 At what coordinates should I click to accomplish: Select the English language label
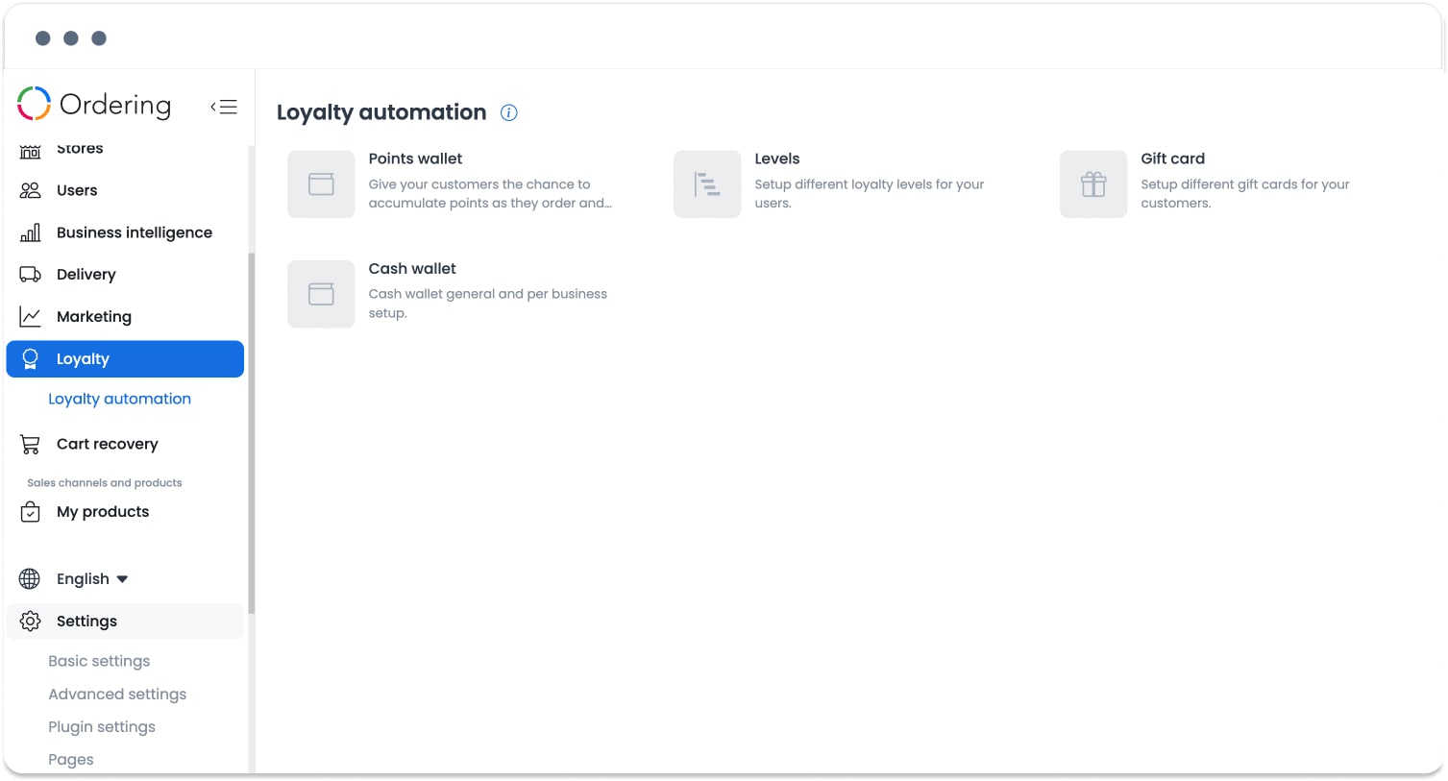pos(83,579)
